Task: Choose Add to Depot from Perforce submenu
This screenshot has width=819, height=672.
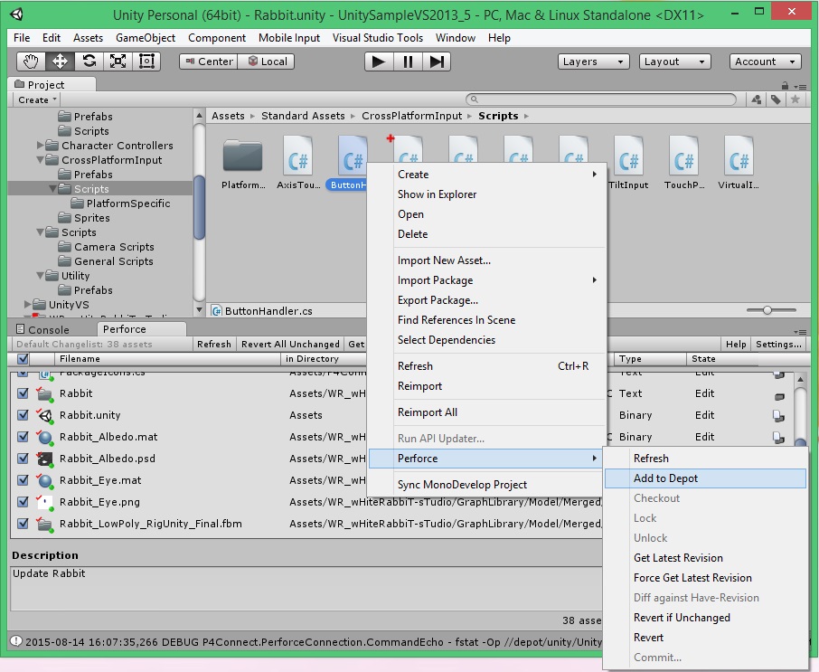Action: (x=705, y=478)
